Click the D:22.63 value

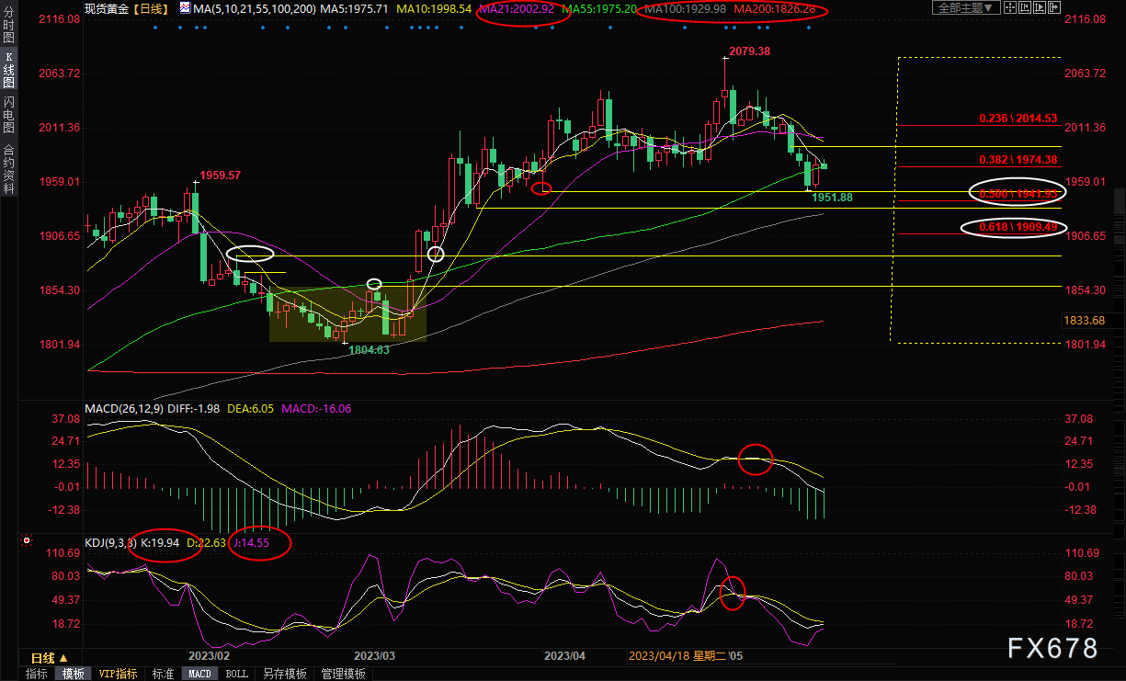point(207,542)
